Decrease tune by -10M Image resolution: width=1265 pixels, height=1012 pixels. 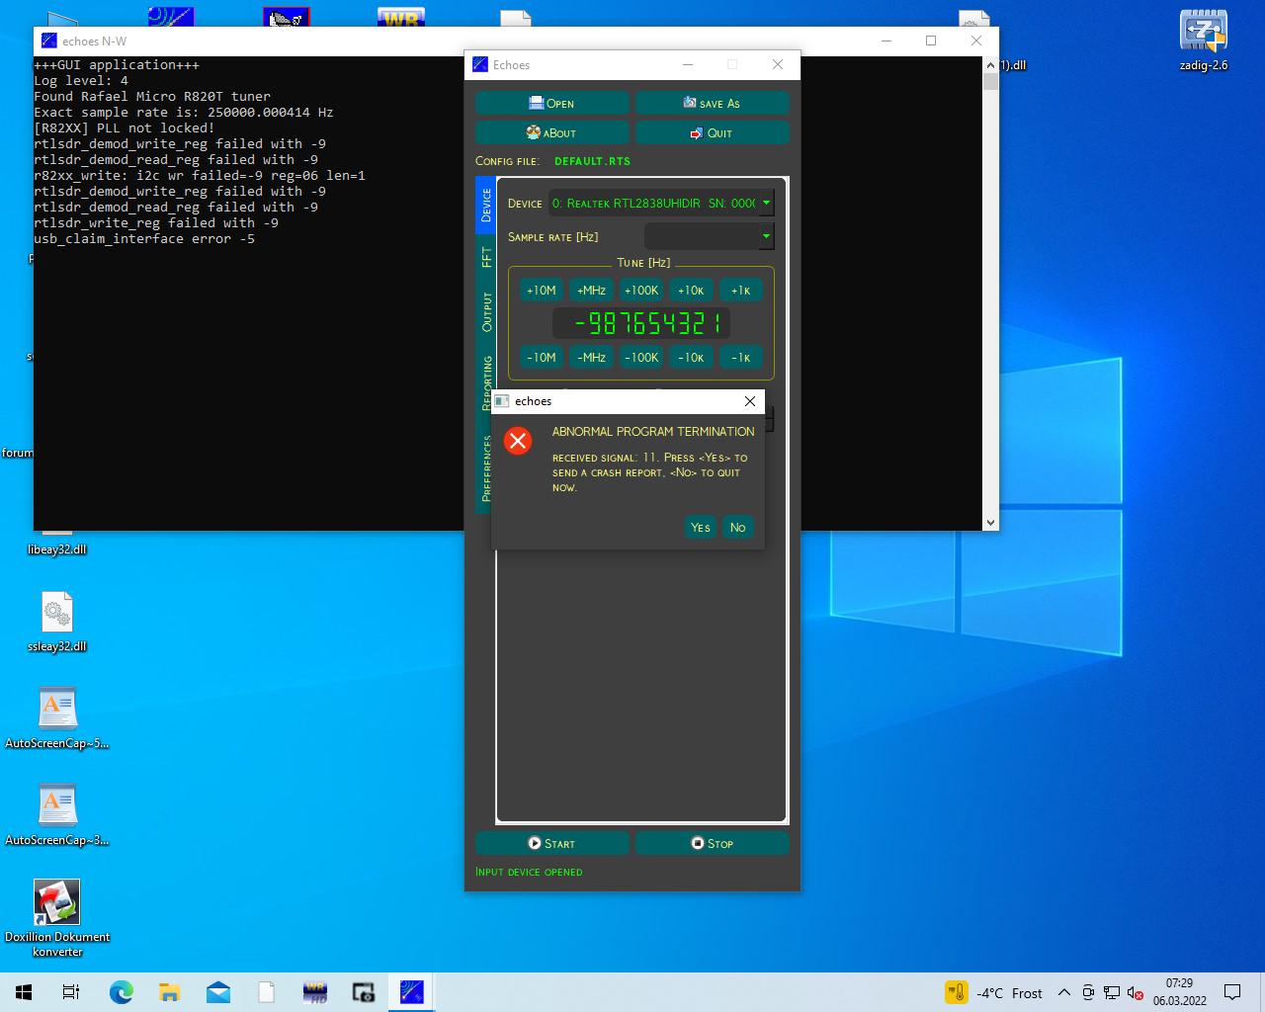542,358
